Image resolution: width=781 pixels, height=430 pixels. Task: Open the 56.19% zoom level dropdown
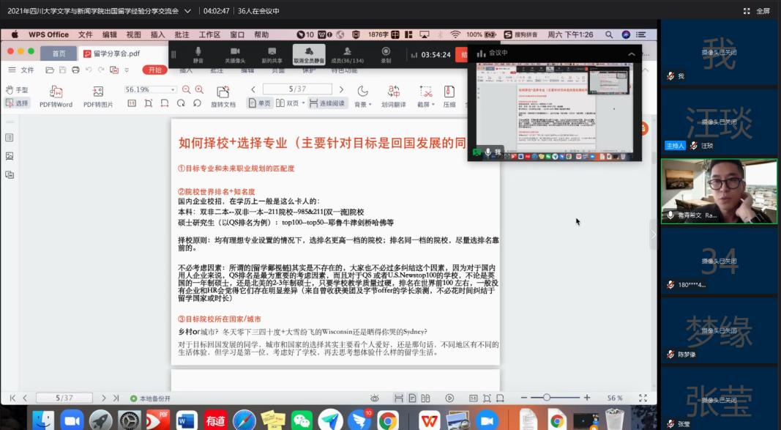point(173,89)
